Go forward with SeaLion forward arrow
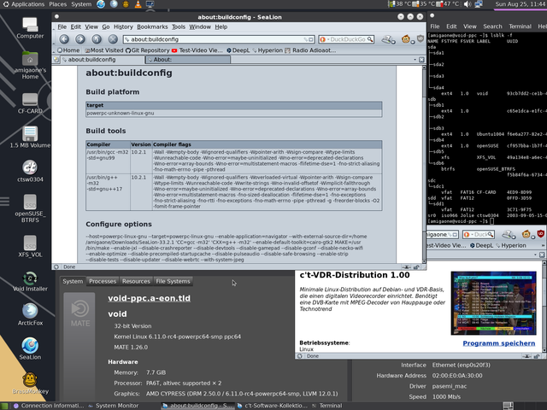Screen dimensions: 547x410 (x=80, y=39)
